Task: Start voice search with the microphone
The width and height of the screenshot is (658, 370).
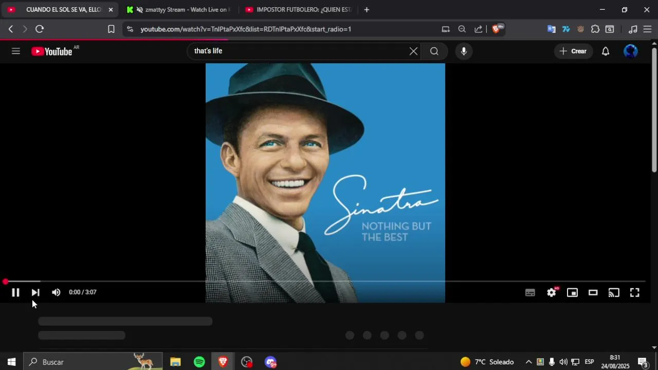Action: (464, 51)
